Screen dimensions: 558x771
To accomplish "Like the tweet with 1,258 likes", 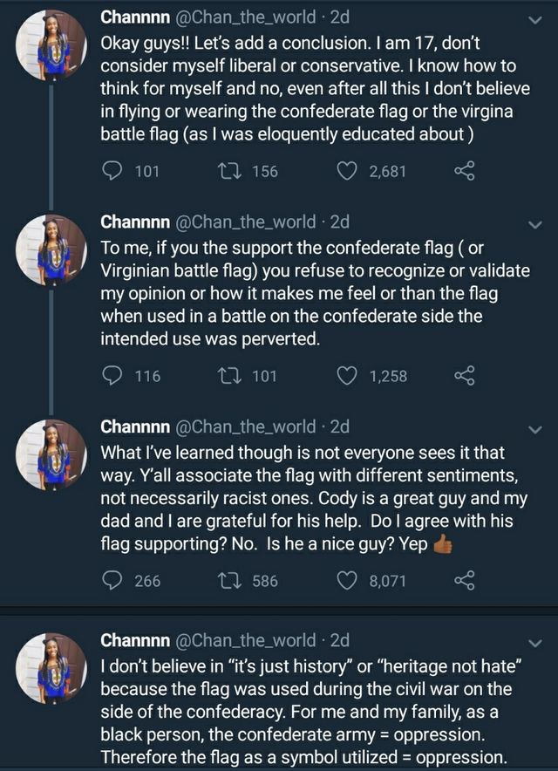I will click(x=348, y=376).
